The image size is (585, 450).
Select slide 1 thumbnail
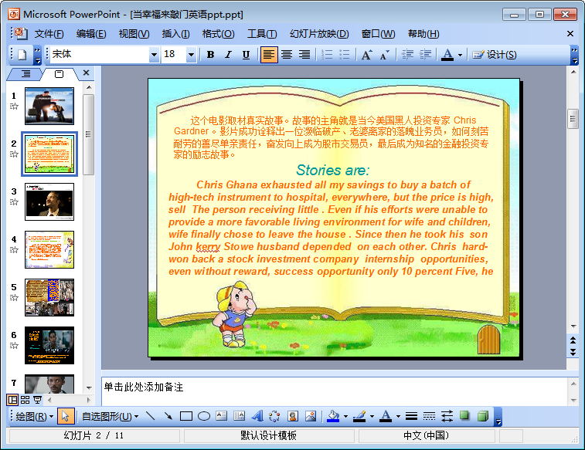point(49,107)
